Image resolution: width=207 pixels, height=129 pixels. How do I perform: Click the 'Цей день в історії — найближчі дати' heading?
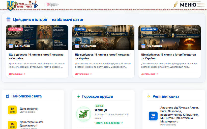[x=48, y=19]
